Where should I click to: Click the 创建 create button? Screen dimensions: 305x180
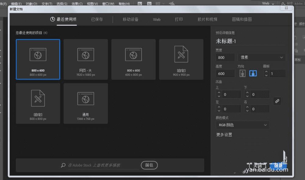click(278, 166)
